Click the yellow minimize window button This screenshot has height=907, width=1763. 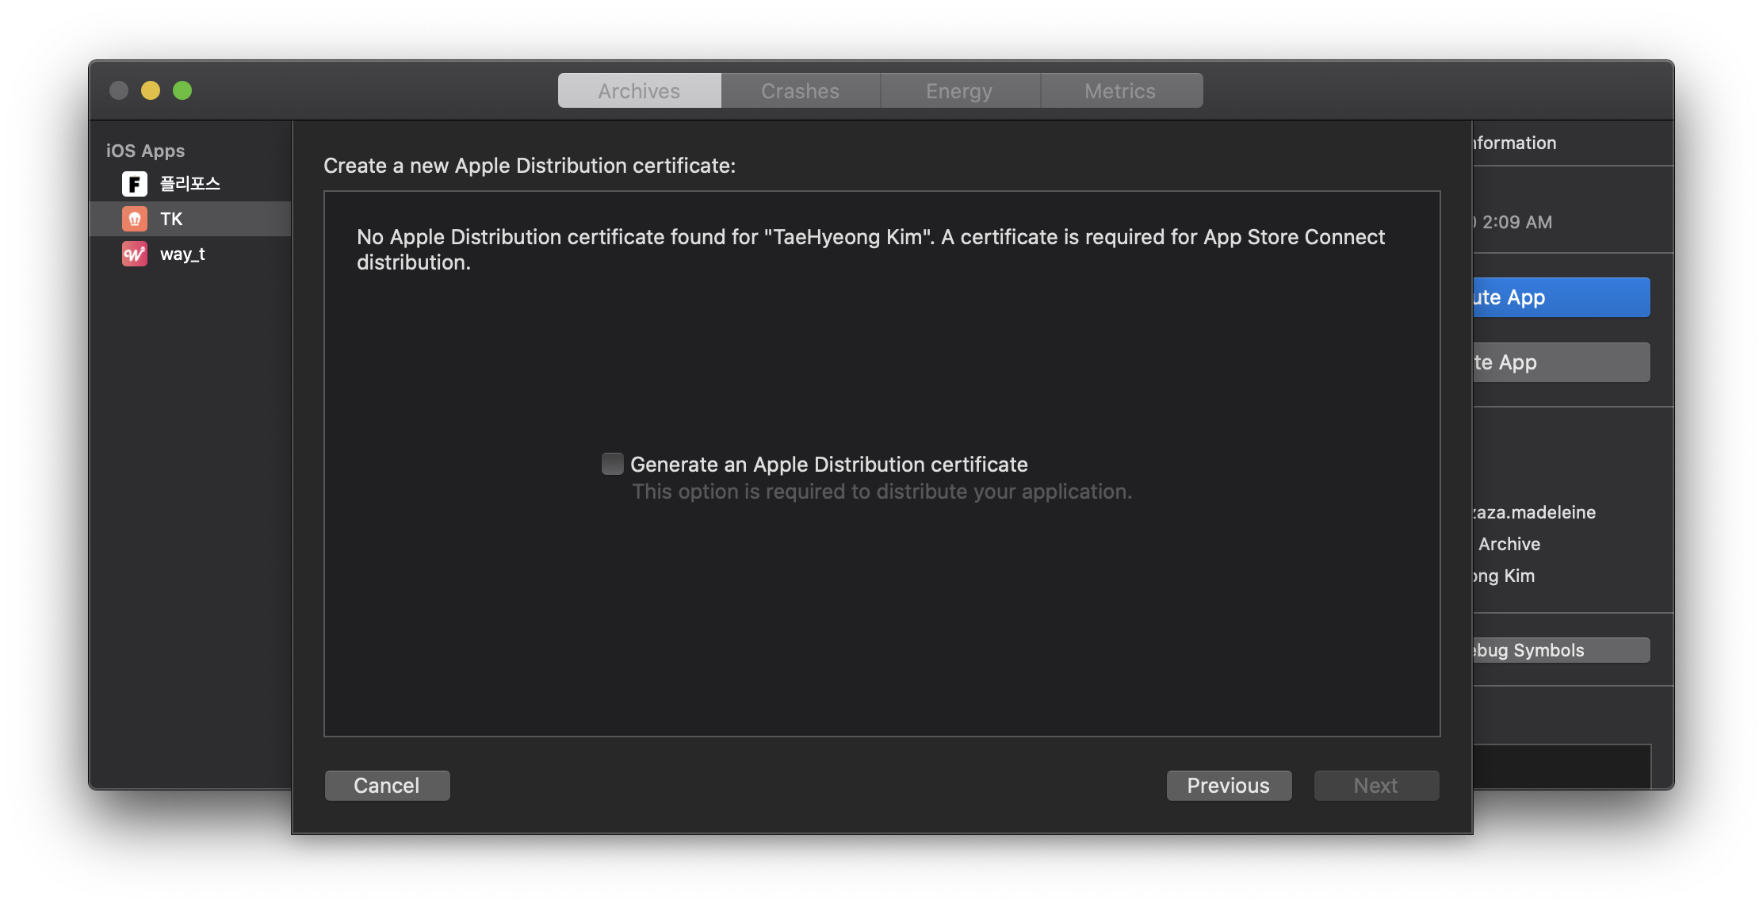point(151,90)
